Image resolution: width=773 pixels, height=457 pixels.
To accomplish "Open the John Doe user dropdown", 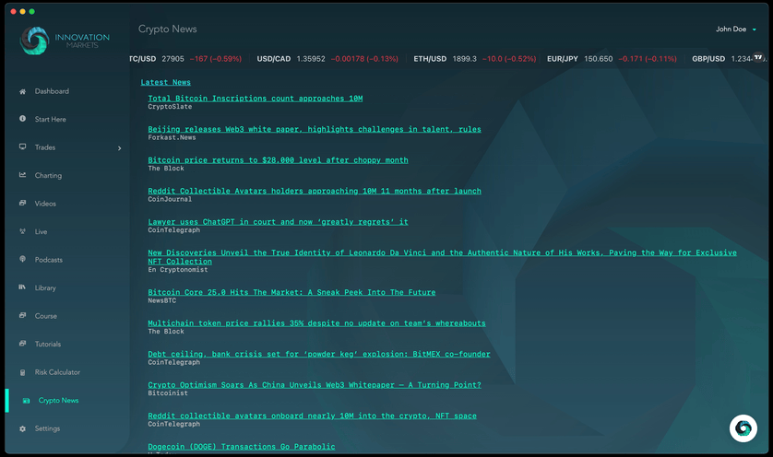I will [735, 29].
